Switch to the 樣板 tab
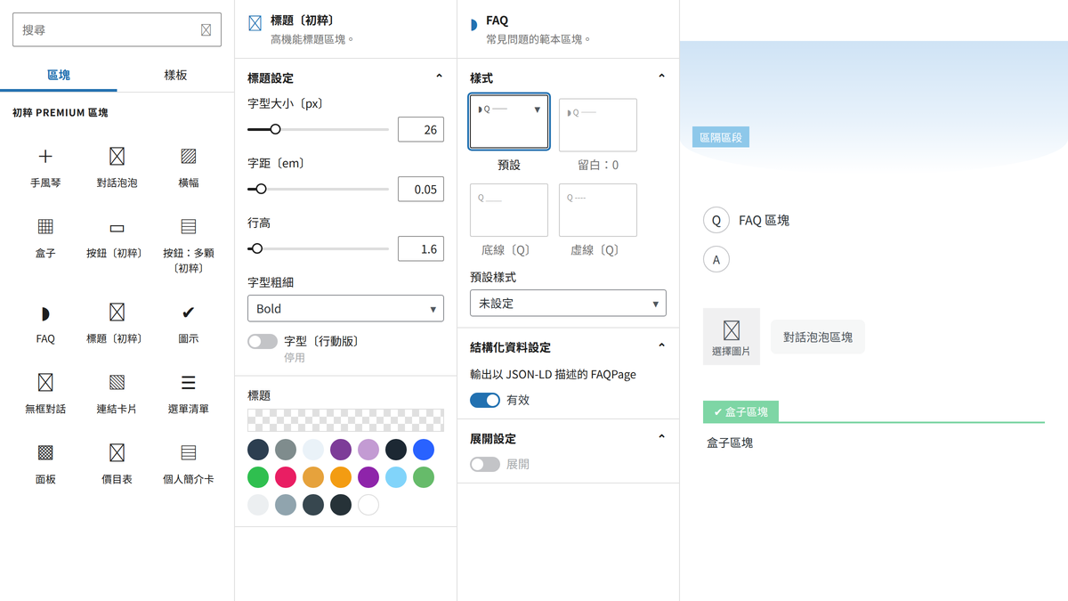The width and height of the screenshot is (1068, 601). (175, 76)
